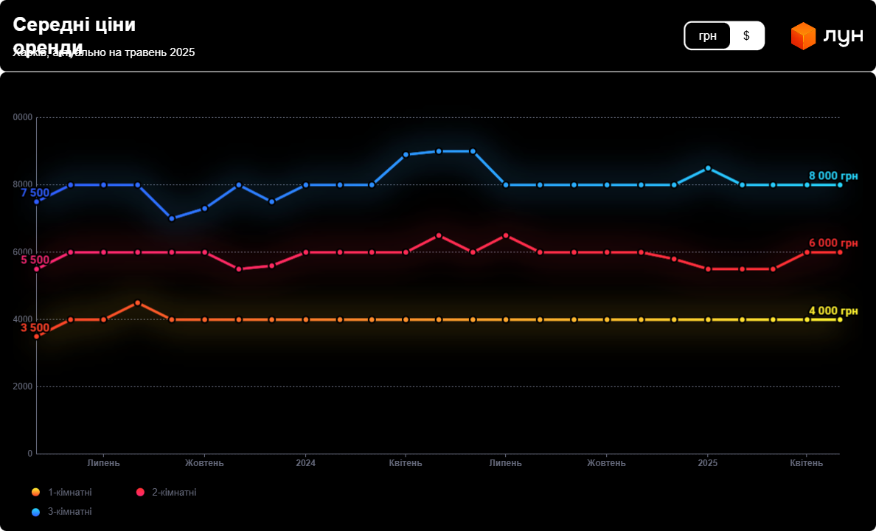Switch currency to dollars ($)
Viewport: 876px width, 531px height.
tap(746, 35)
